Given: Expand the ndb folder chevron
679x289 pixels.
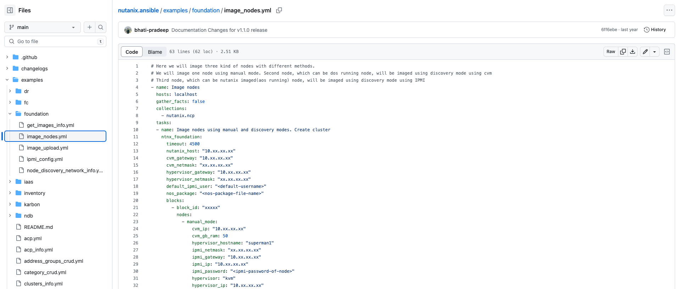Looking at the screenshot, I should (10, 215).
